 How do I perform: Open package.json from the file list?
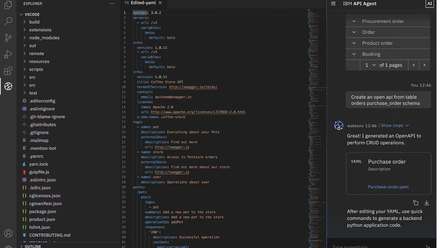pos(42,212)
